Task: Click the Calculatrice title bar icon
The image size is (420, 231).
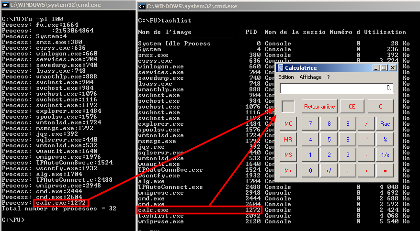Action: tap(280, 68)
